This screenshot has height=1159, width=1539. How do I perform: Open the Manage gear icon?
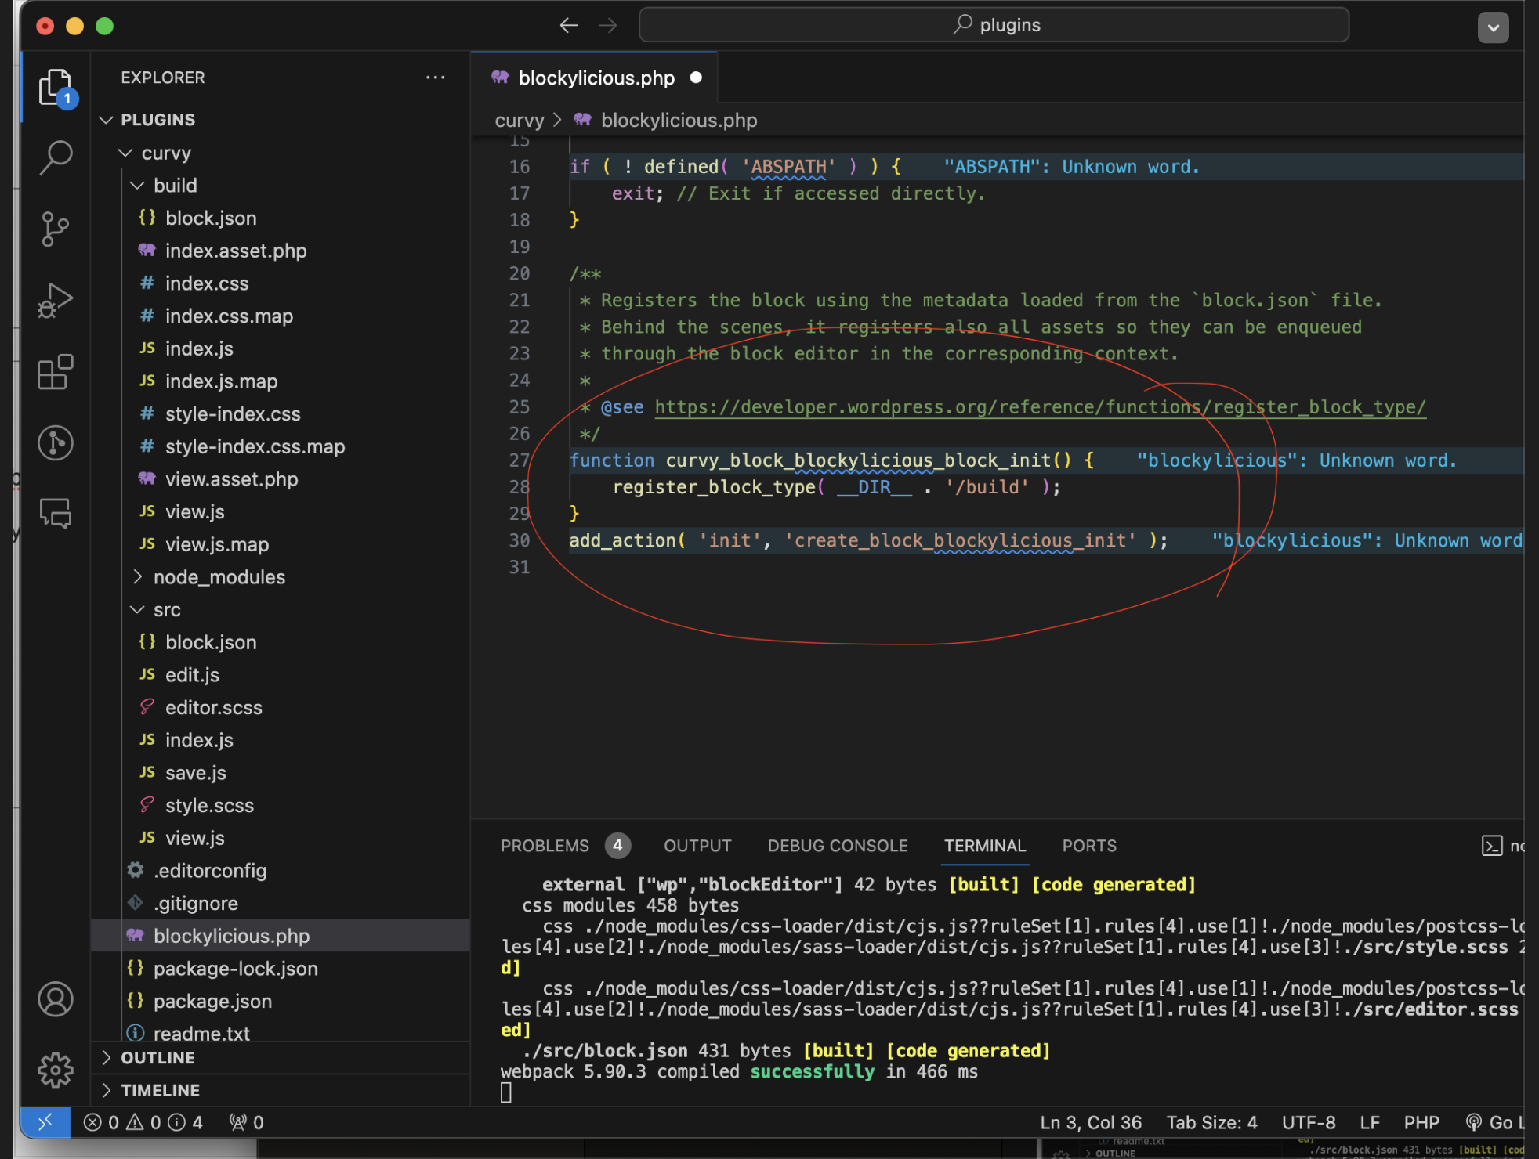(x=55, y=1070)
